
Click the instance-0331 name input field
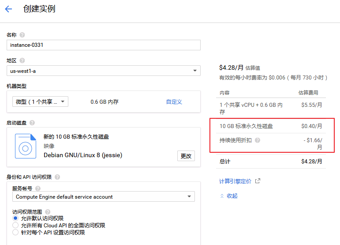pos(104,45)
